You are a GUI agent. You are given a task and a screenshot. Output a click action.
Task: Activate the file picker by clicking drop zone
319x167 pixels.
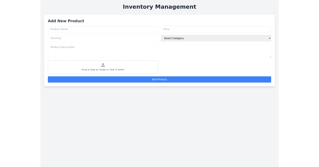point(103,67)
